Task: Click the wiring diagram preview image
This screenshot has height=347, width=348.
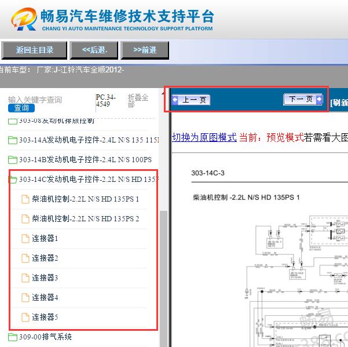Action: pos(295,280)
